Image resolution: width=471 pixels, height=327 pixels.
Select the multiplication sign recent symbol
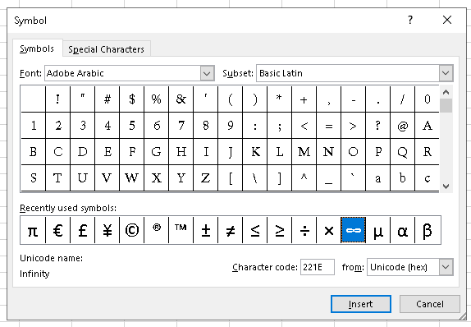tap(328, 230)
